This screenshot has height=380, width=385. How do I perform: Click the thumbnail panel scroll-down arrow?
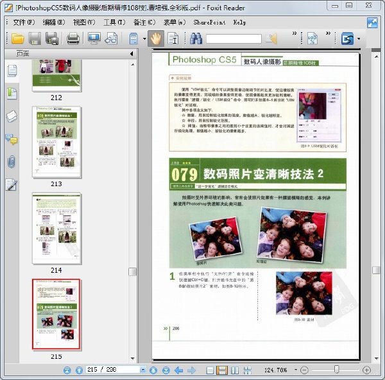tap(133, 359)
